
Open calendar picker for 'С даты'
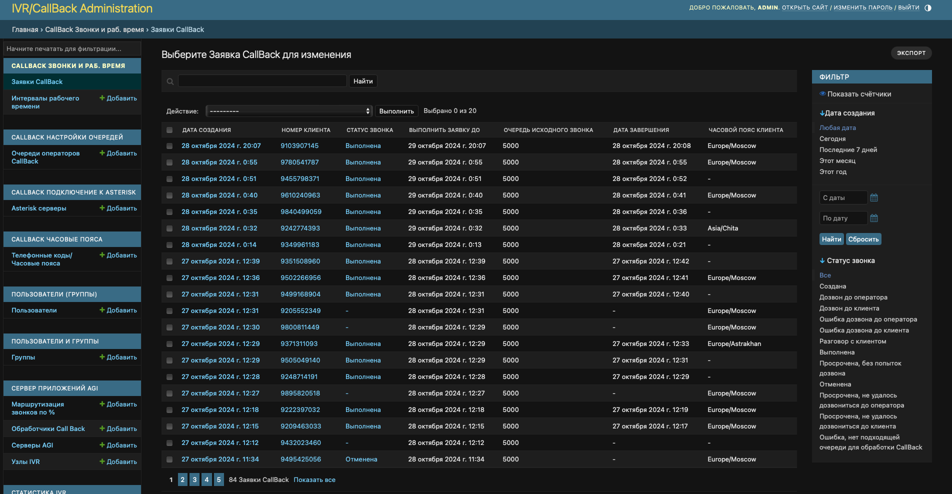(874, 197)
